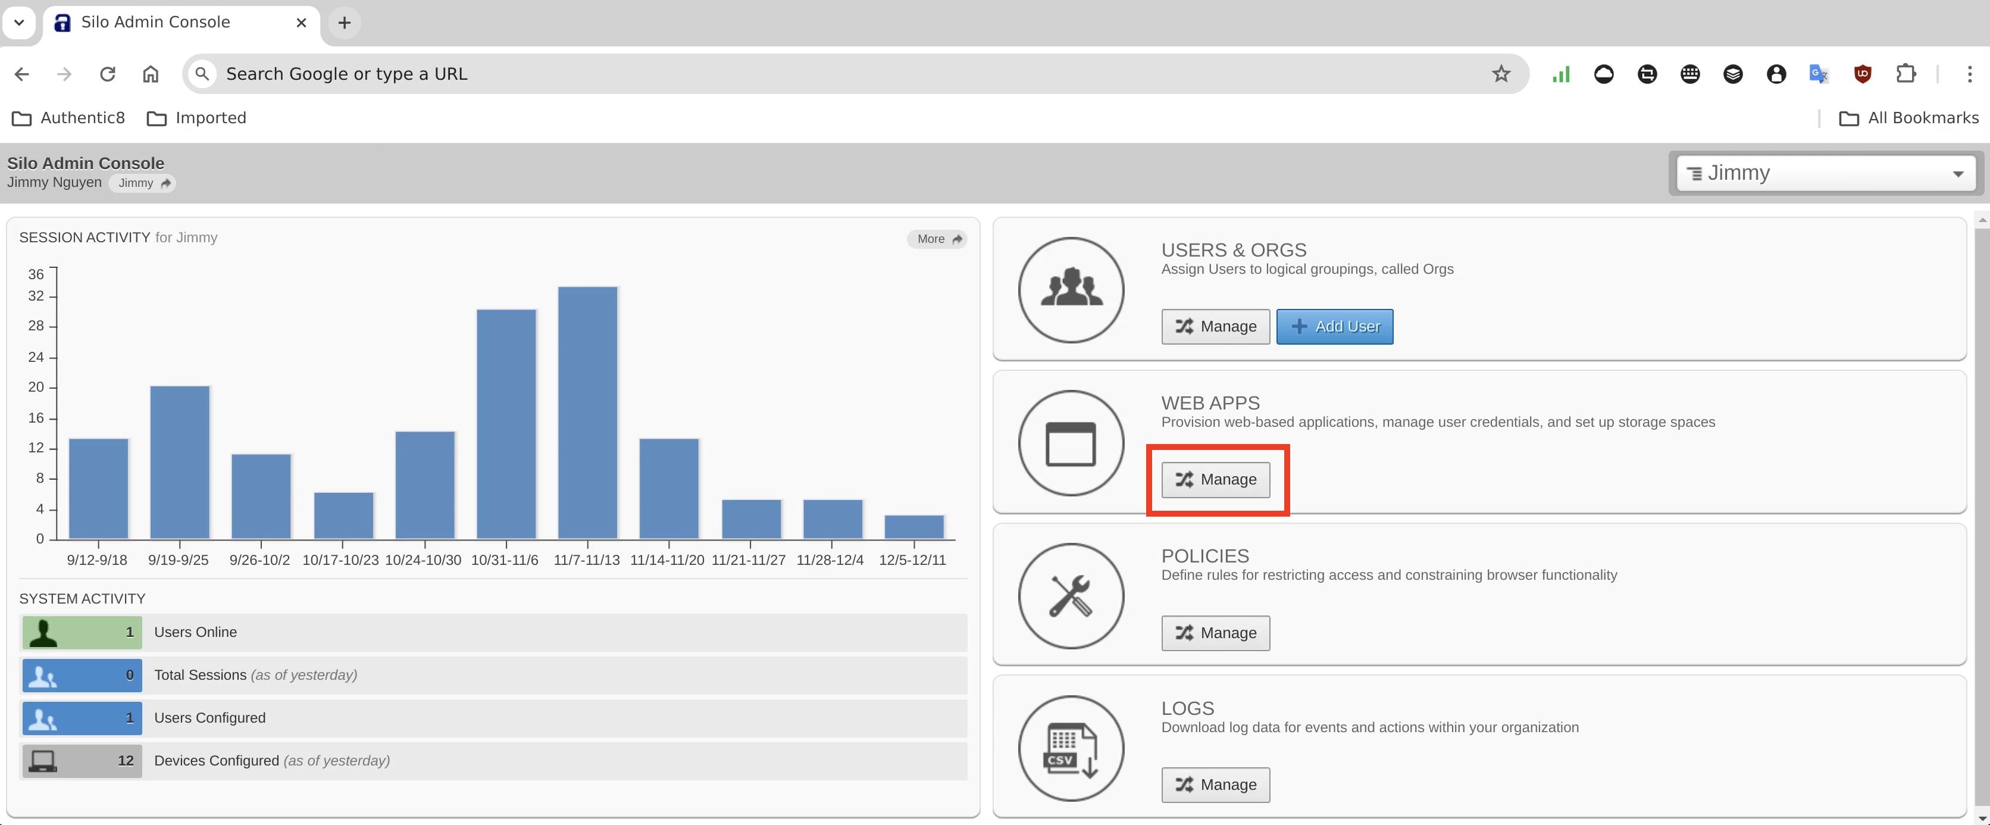The width and height of the screenshot is (1990, 825).
Task: Open the uBlock Origin shield extension
Action: click(x=1862, y=74)
